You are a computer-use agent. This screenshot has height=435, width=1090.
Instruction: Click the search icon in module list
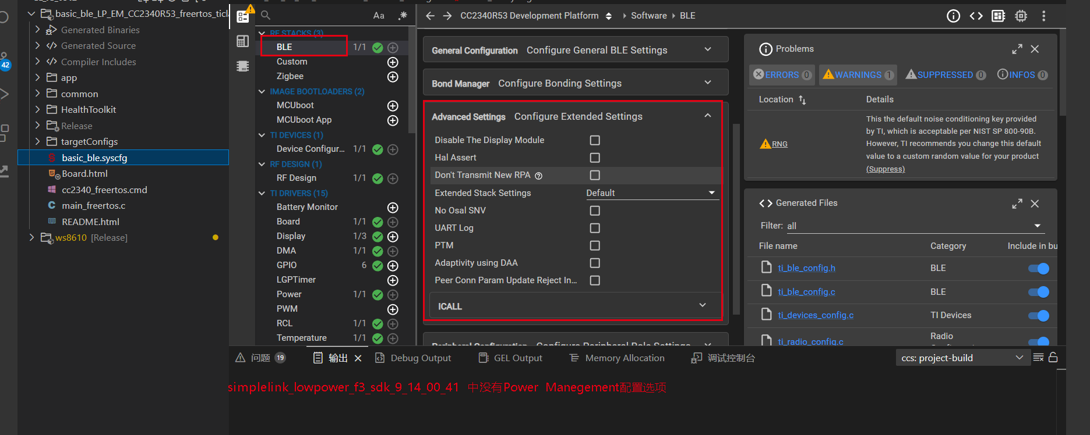pyautogui.click(x=266, y=15)
